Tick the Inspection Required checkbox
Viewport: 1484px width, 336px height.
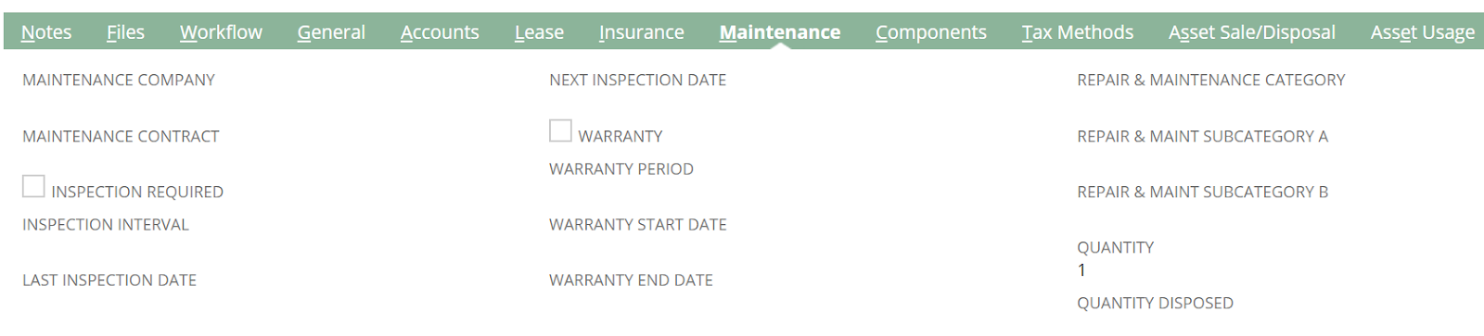[x=33, y=186]
